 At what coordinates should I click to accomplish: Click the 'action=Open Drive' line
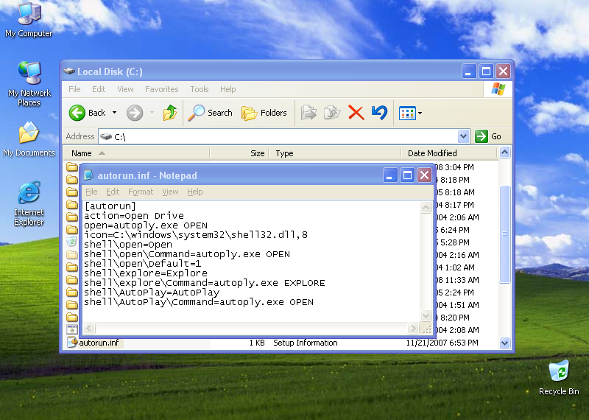[134, 216]
